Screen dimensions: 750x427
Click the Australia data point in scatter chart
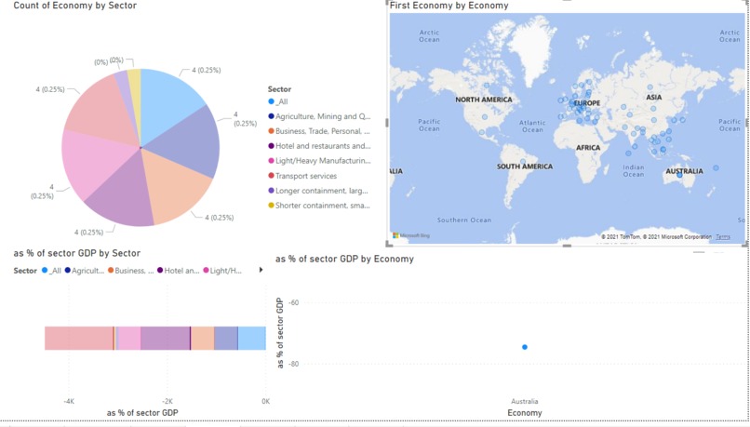click(525, 347)
